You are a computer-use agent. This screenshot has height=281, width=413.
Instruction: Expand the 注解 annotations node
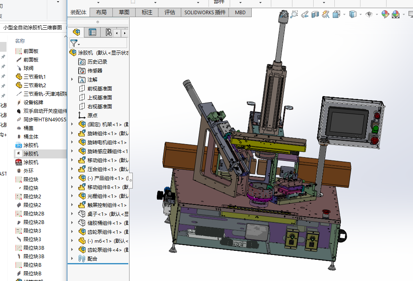[x=72, y=79]
